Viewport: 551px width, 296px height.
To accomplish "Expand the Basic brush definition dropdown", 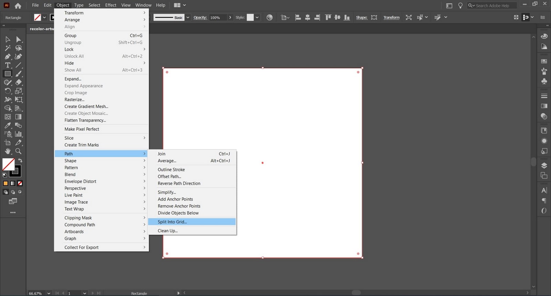I will tap(188, 18).
